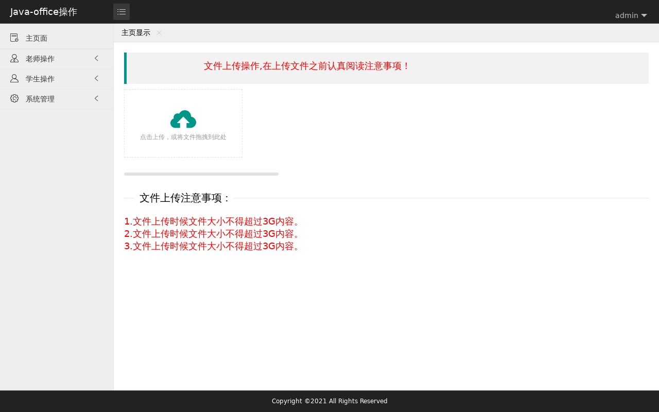Click the Java-office操作 logo title
The height and width of the screenshot is (412, 659).
click(44, 12)
